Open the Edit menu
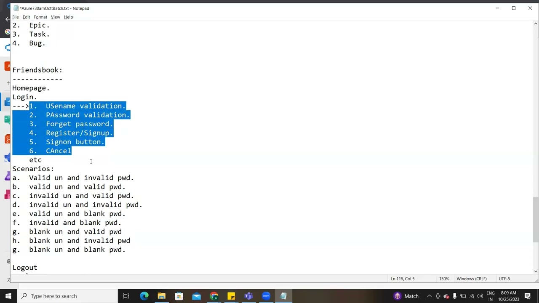The width and height of the screenshot is (539, 303). [26, 17]
